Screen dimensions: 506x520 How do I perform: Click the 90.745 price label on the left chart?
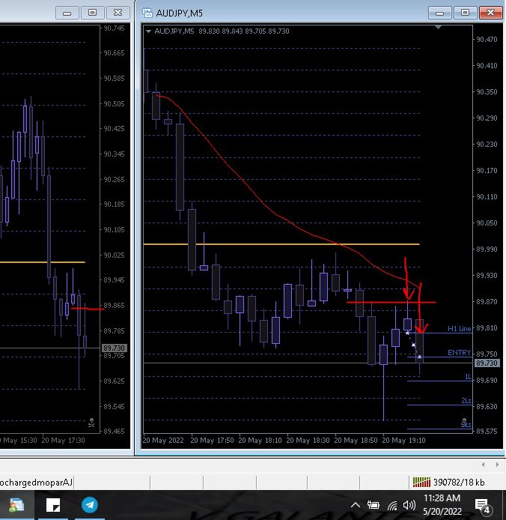(x=114, y=28)
